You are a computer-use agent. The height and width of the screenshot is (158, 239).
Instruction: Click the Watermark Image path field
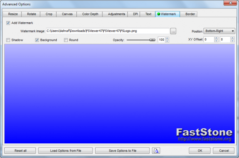pos(107,31)
